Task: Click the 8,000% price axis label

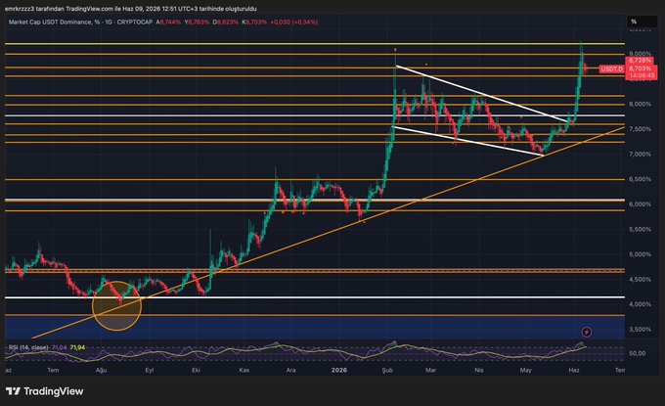Action: [x=640, y=104]
